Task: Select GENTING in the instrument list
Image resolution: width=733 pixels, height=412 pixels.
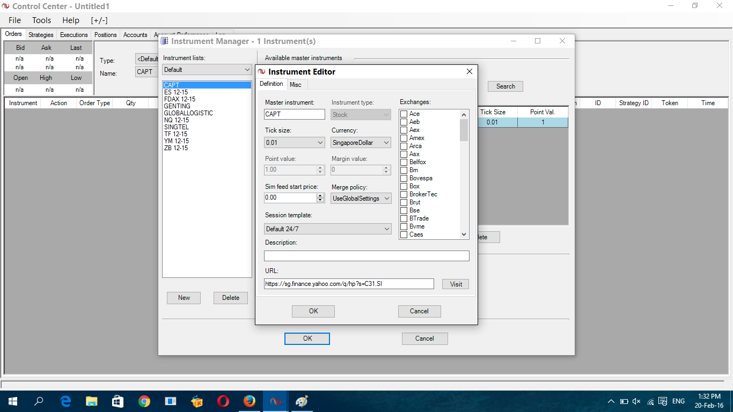Action: pos(207,106)
